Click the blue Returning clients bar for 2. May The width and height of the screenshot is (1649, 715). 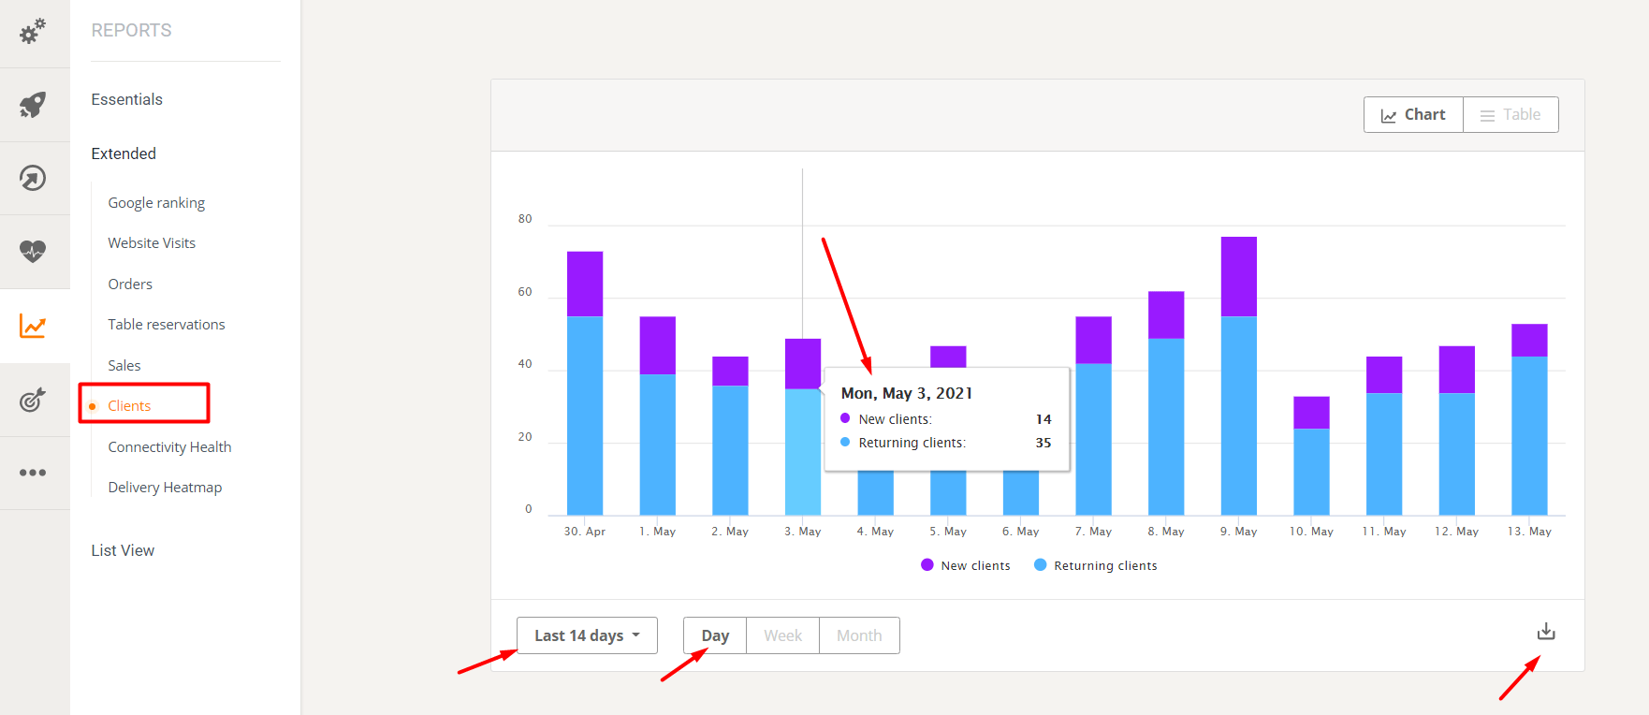click(x=730, y=450)
